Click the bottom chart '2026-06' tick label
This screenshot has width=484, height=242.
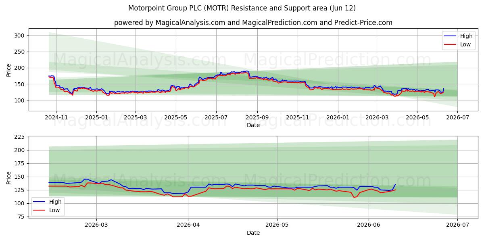click(369, 225)
